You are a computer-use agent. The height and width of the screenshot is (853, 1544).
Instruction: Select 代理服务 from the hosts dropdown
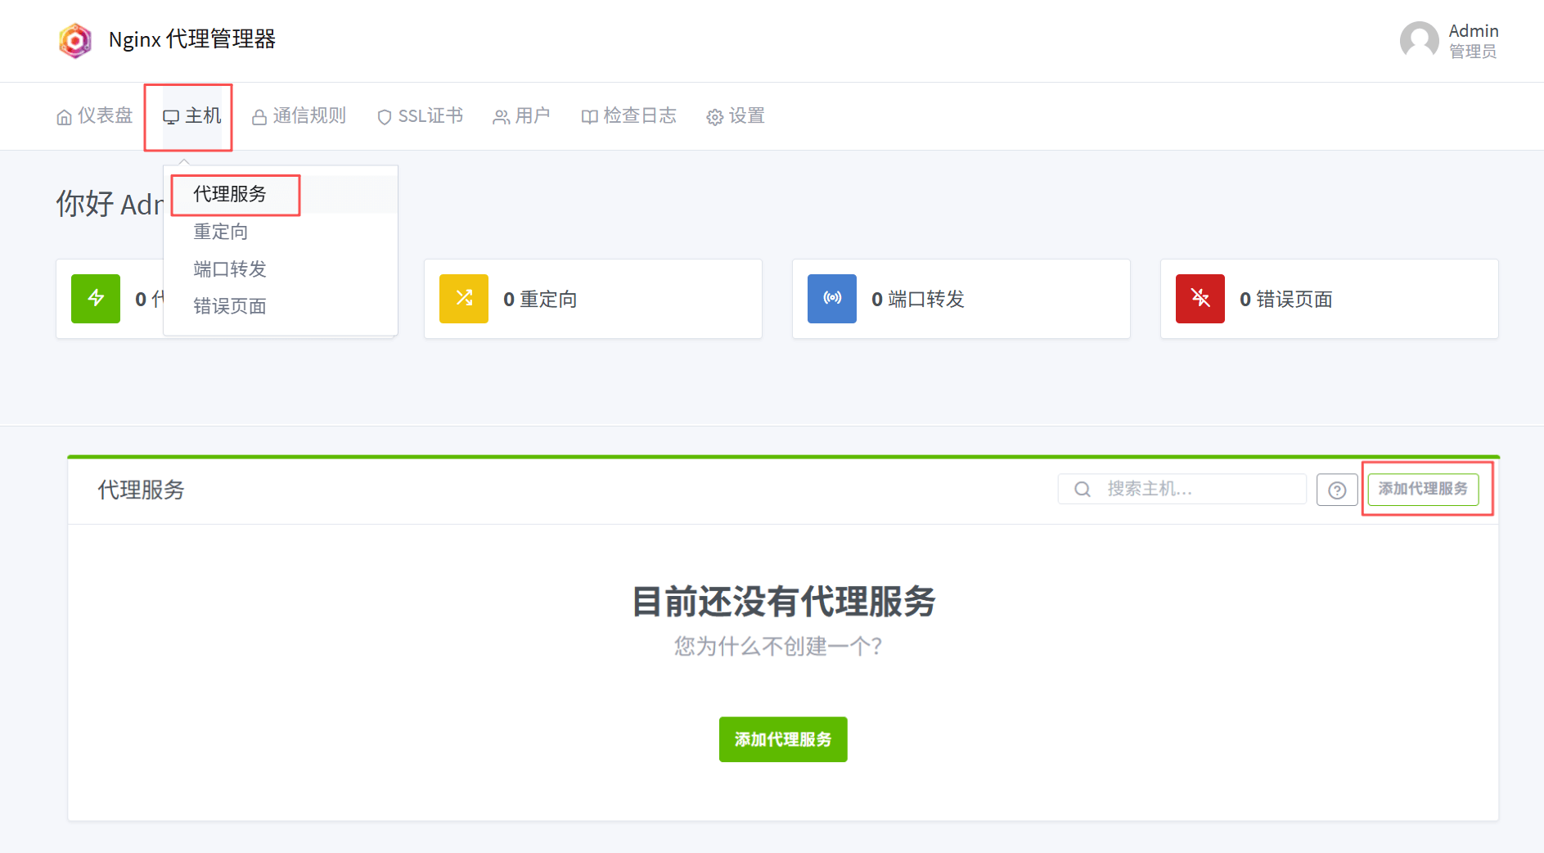(230, 194)
